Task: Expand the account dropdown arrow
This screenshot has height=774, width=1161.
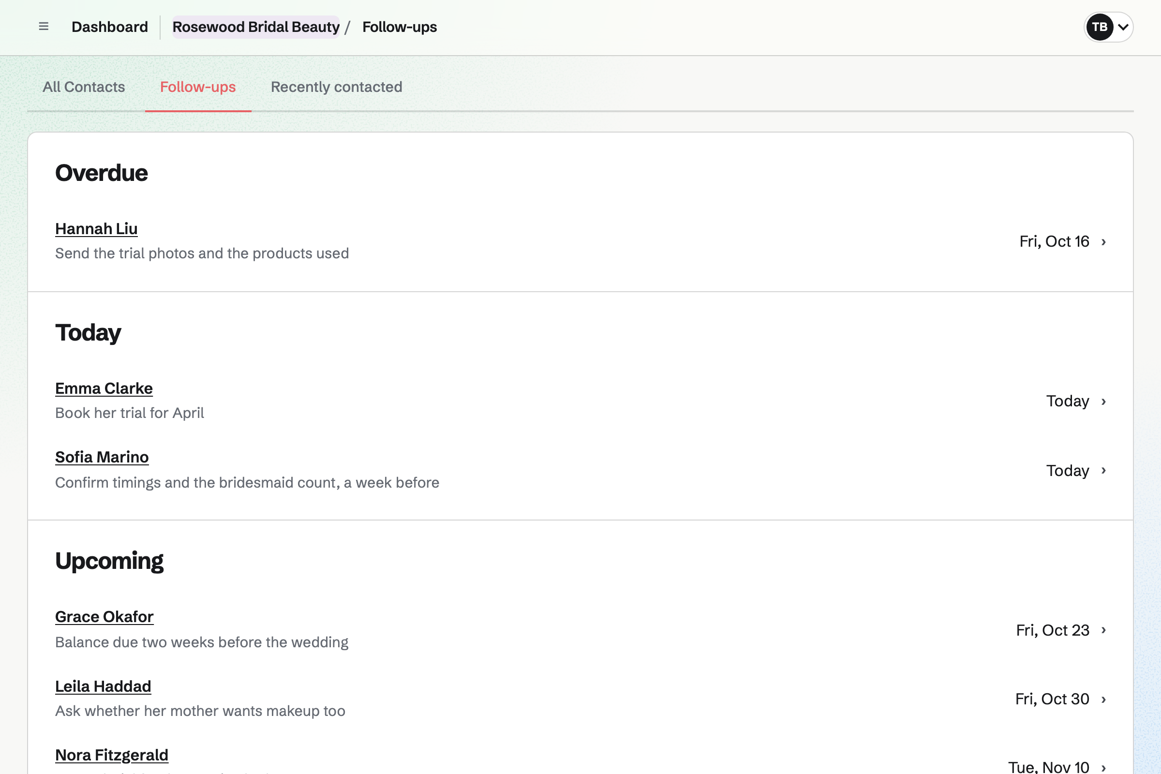Action: (x=1123, y=27)
